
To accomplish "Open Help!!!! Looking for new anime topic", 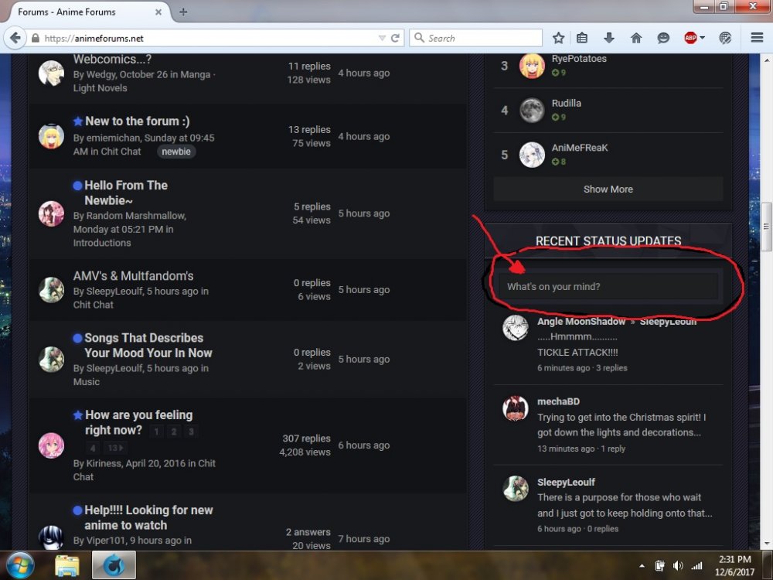I will 148,517.
